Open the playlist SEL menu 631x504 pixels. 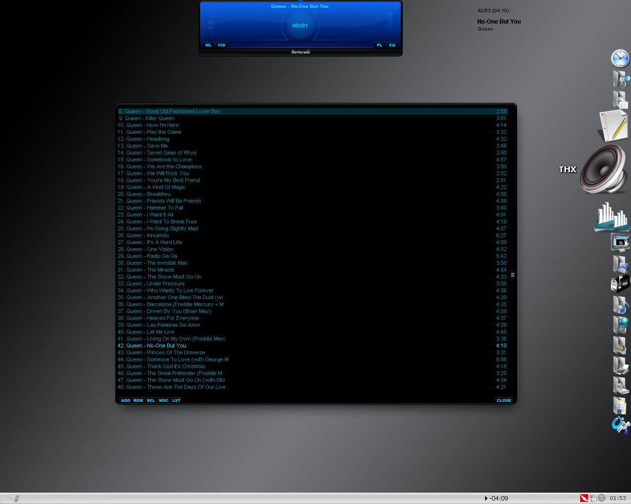point(151,400)
